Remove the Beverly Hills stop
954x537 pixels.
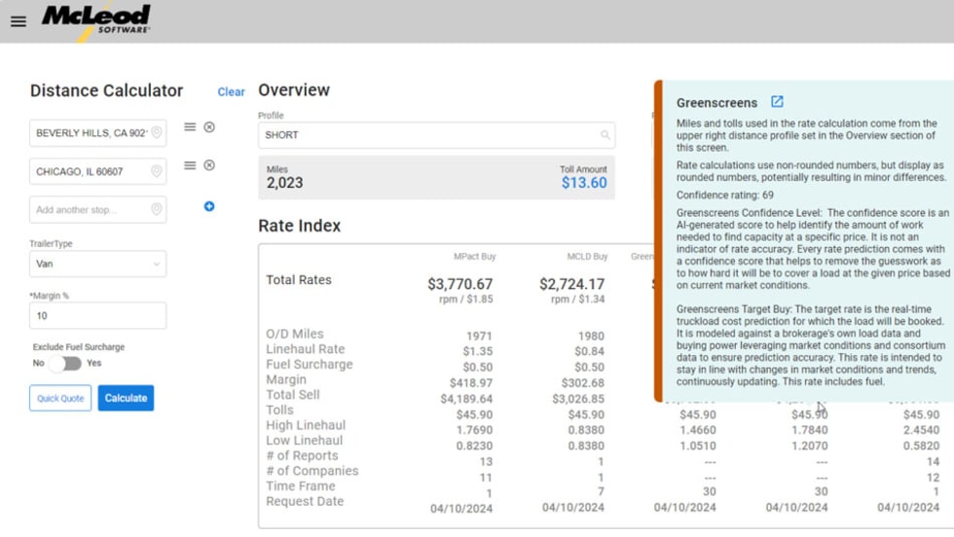pyautogui.click(x=209, y=127)
